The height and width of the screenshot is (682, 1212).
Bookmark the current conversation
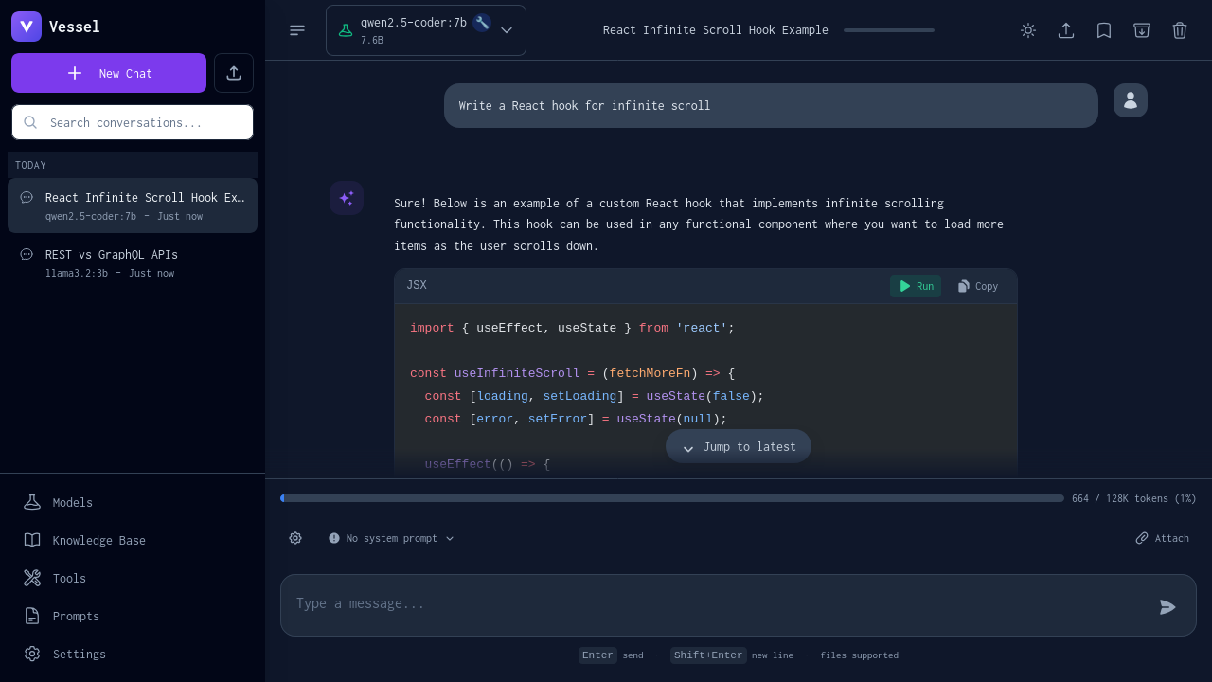point(1104,30)
